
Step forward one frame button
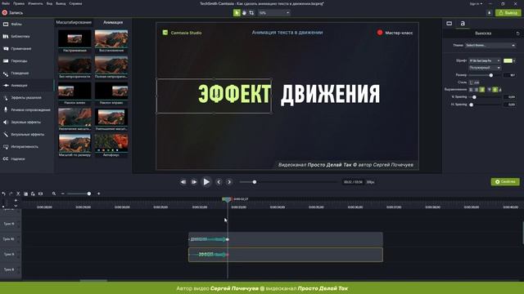194,182
